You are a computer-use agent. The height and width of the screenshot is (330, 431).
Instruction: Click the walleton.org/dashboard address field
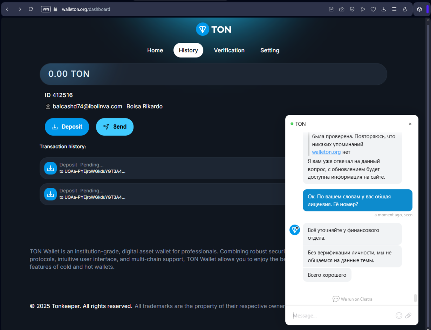pos(86,9)
